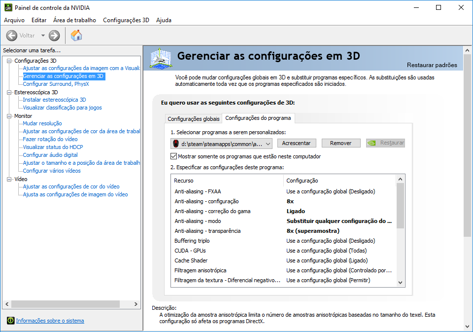Click task tree horizontal scroll left arrow
Viewport: 473px width, 332px height.
click(x=7, y=304)
